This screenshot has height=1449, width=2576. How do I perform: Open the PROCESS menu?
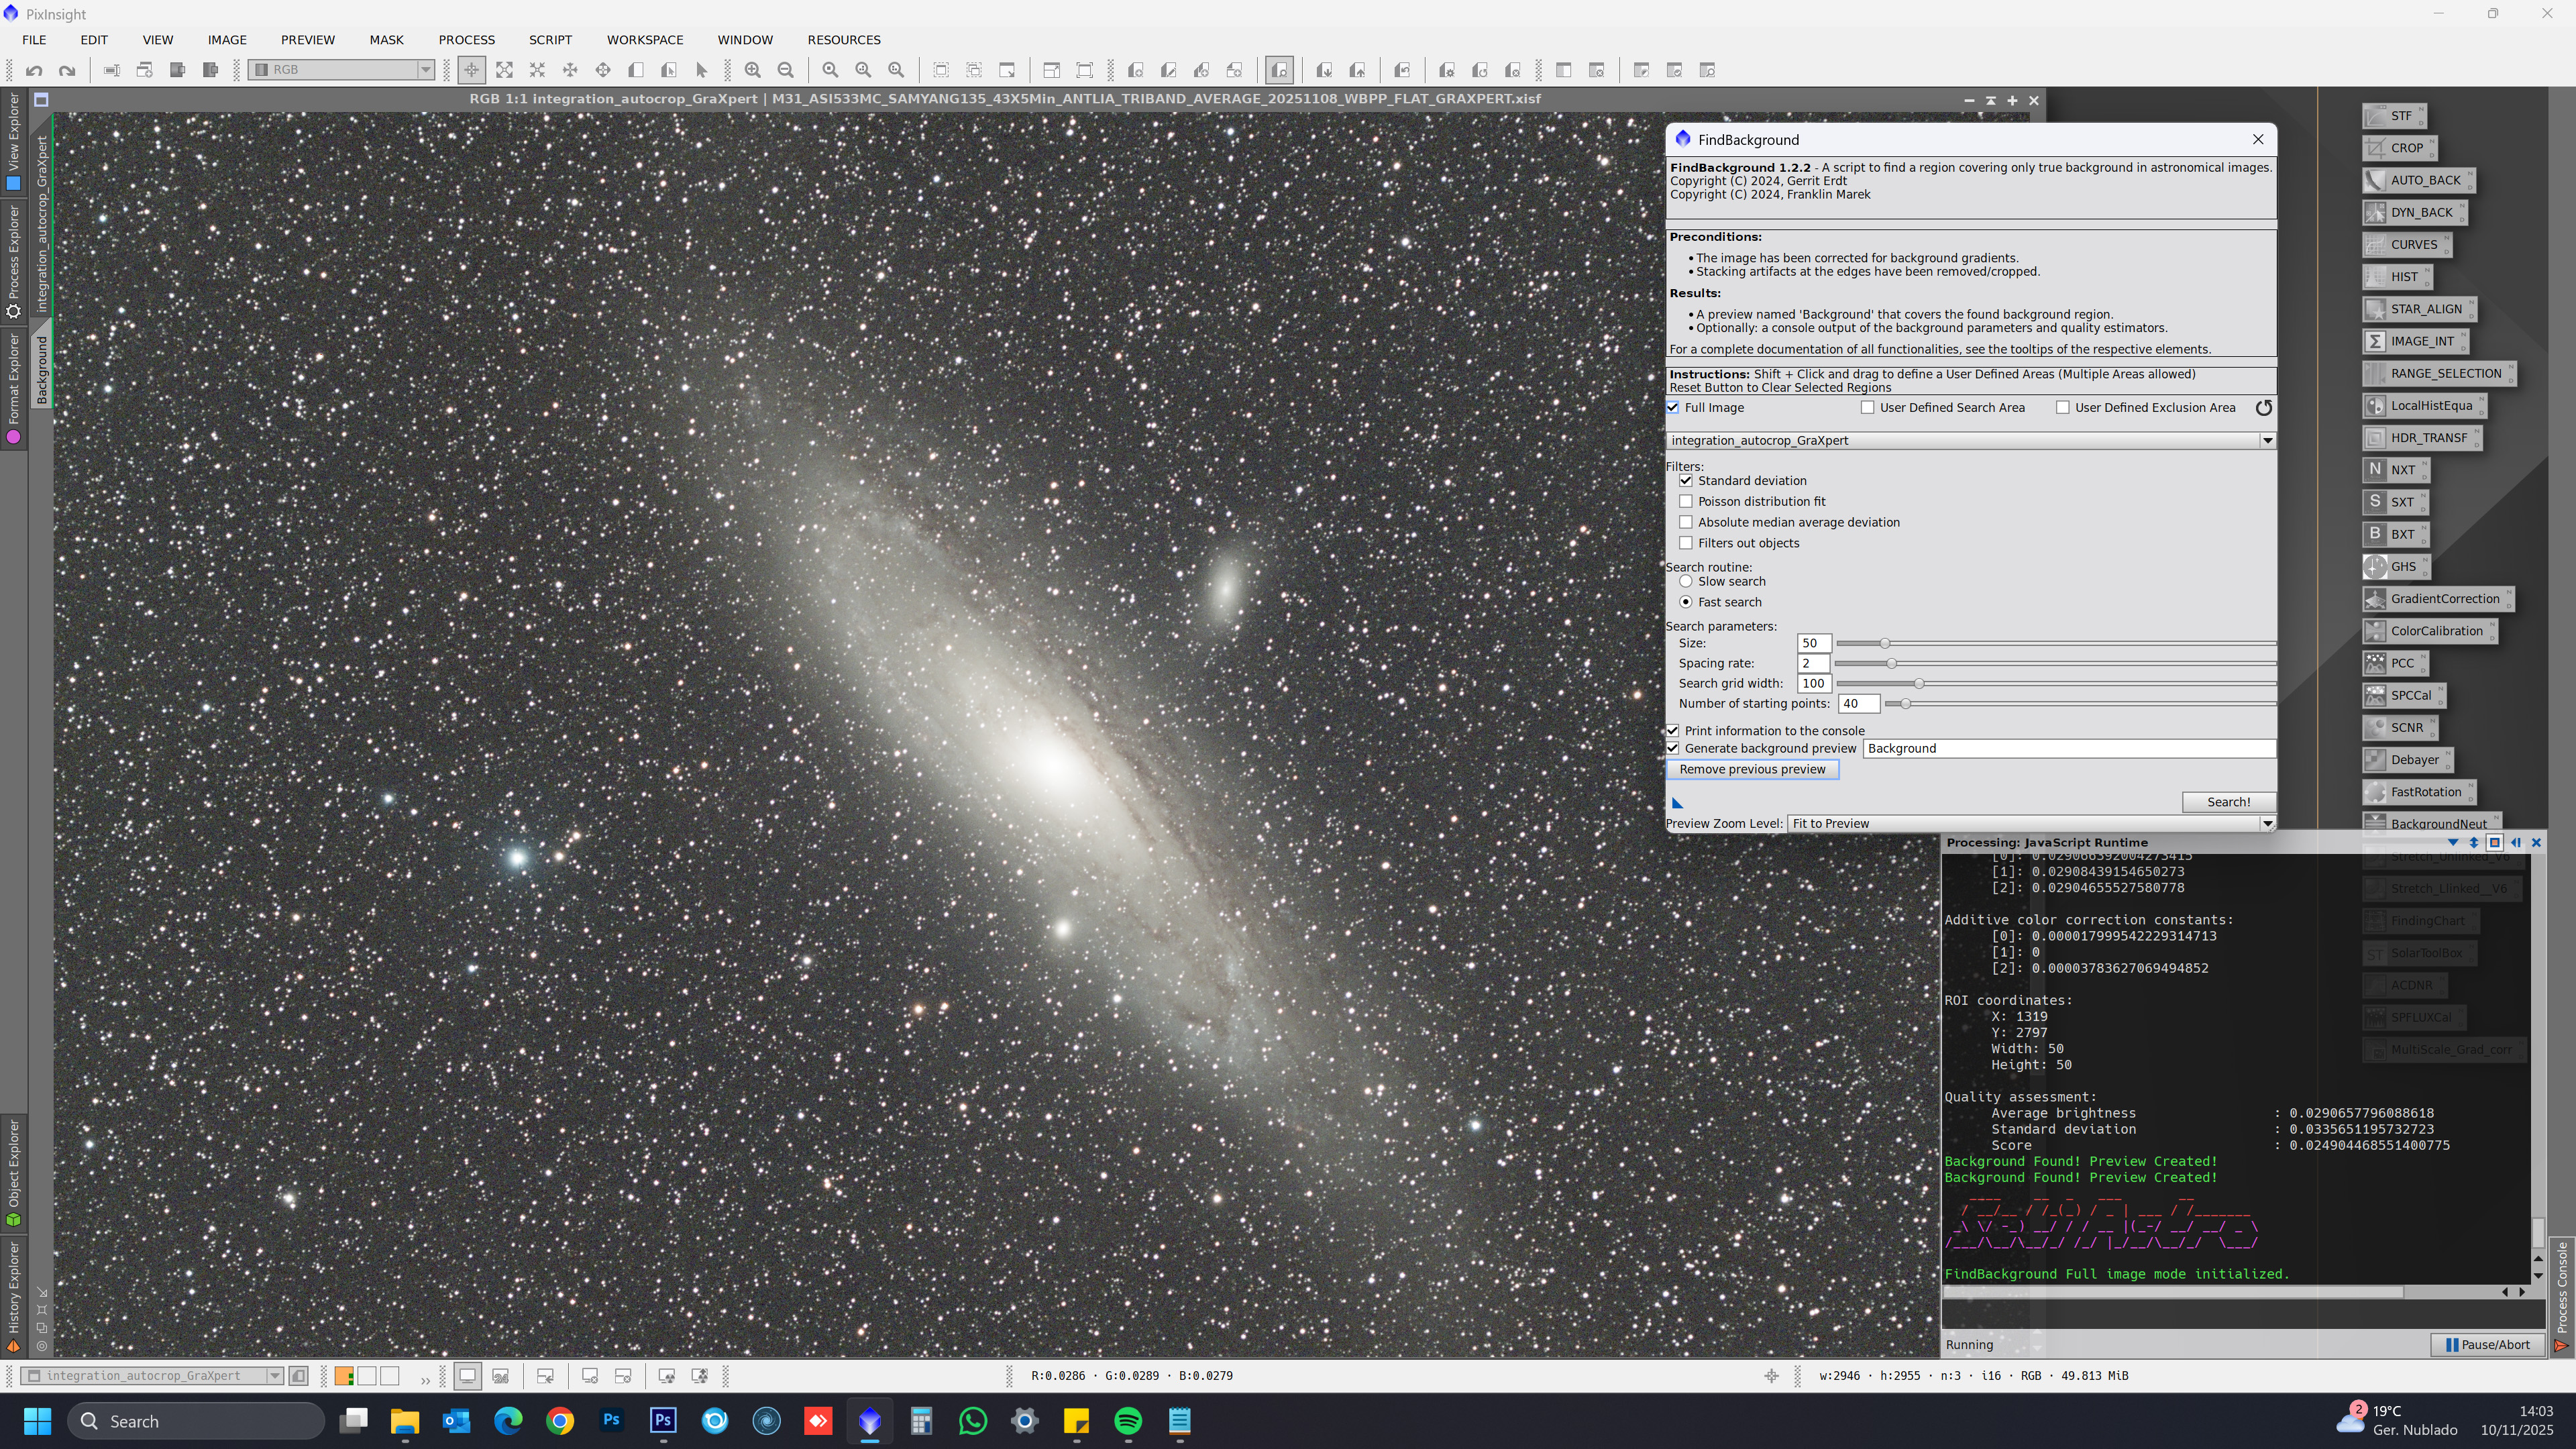coord(466,40)
